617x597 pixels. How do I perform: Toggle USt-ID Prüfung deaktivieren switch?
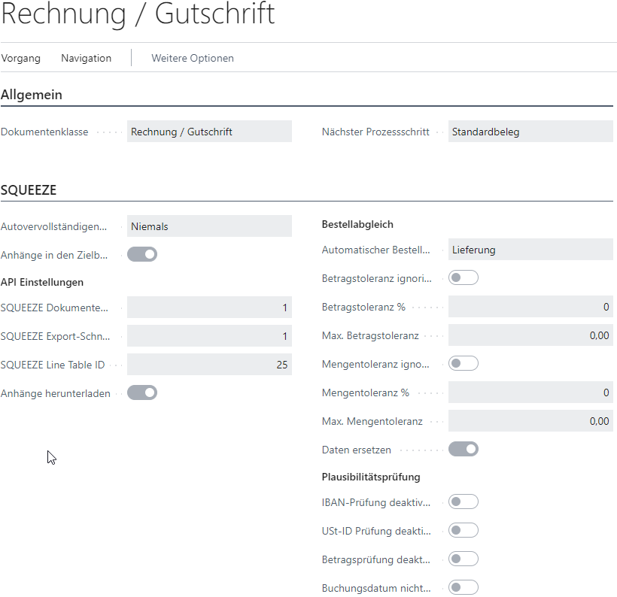464,531
